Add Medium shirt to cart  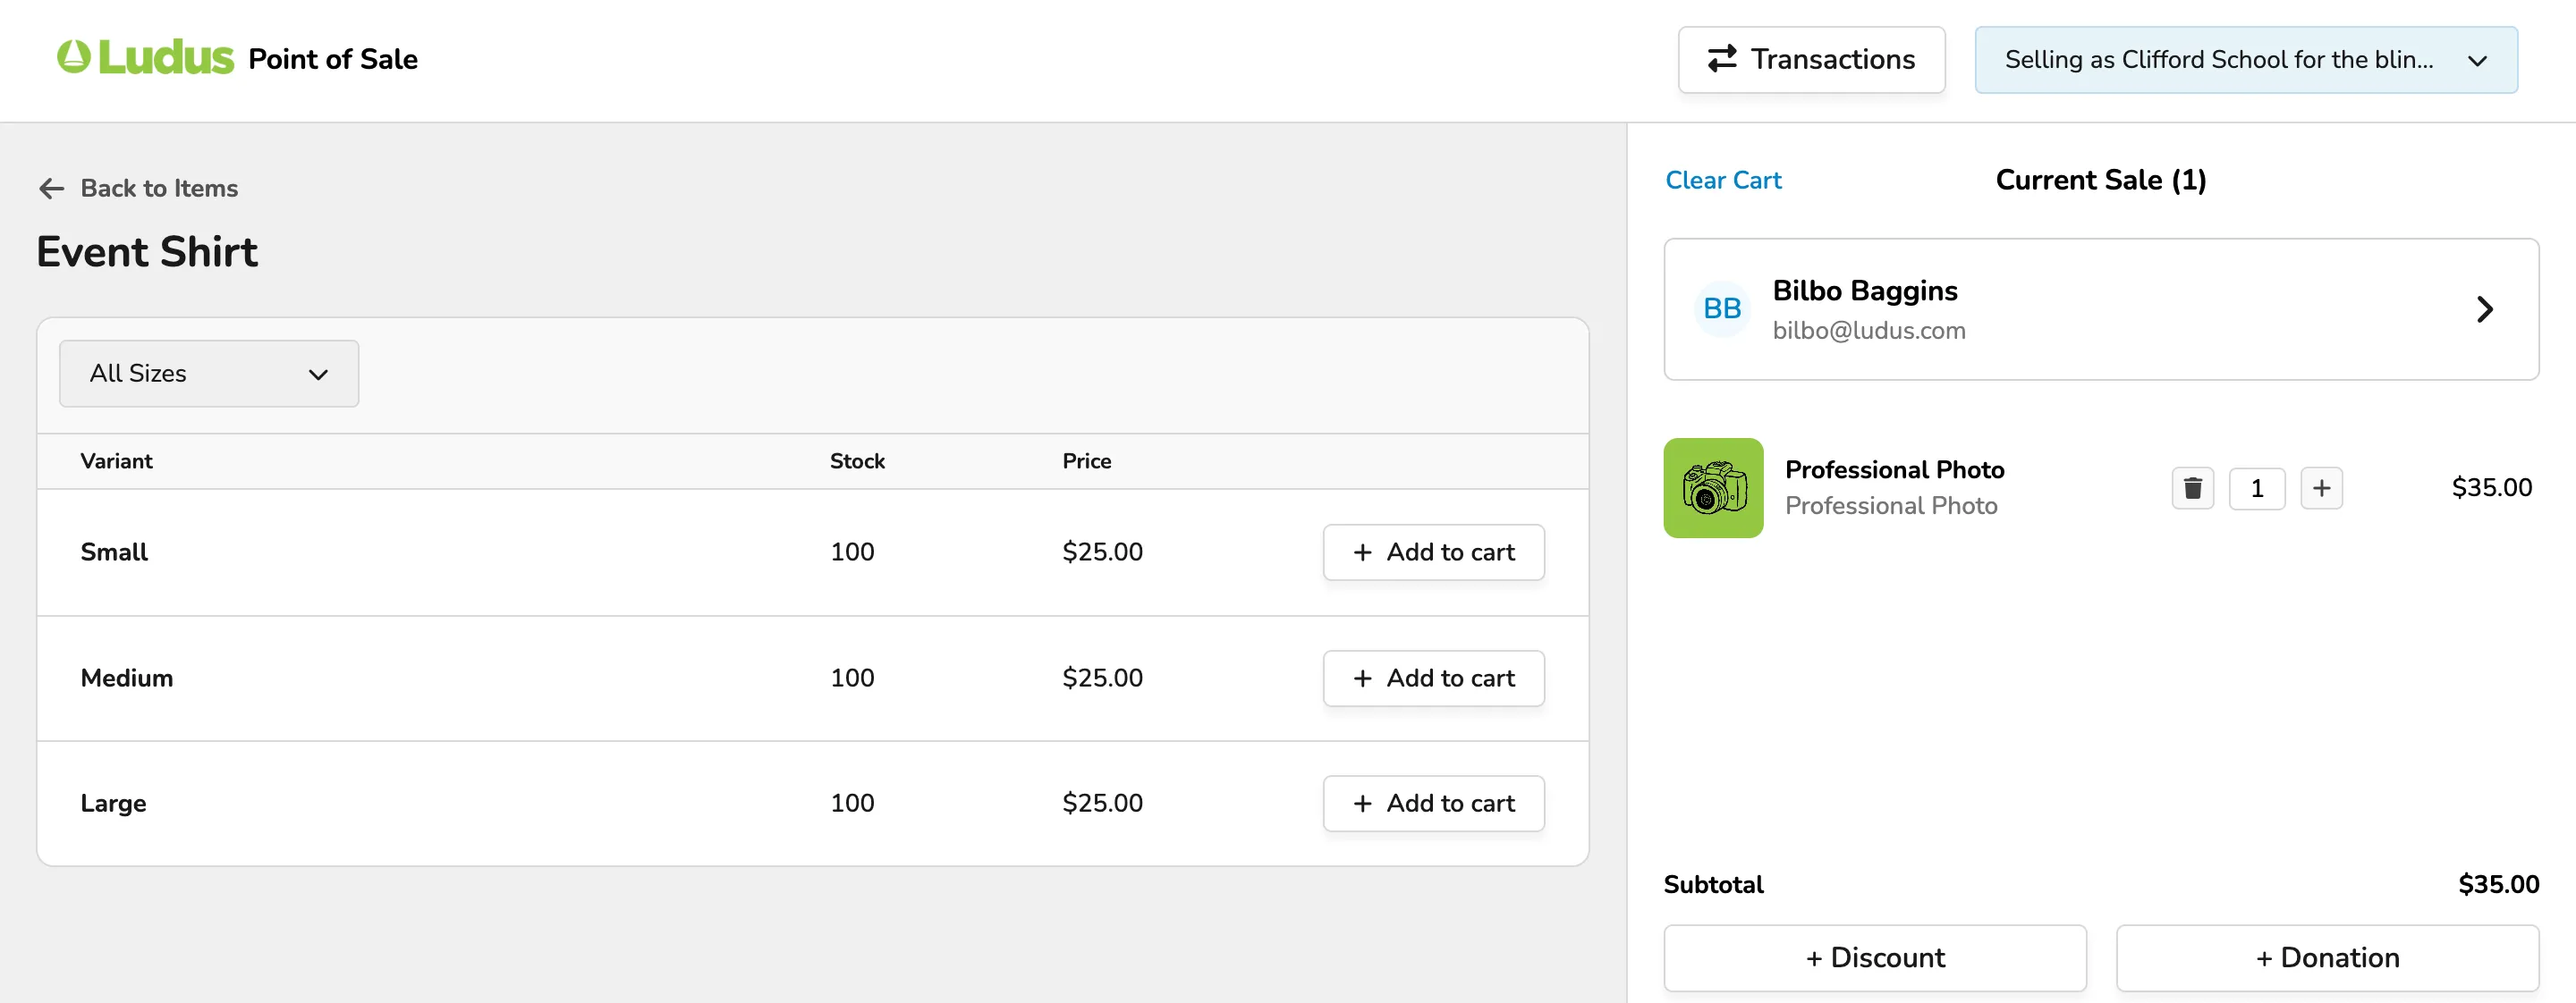[x=1433, y=678]
